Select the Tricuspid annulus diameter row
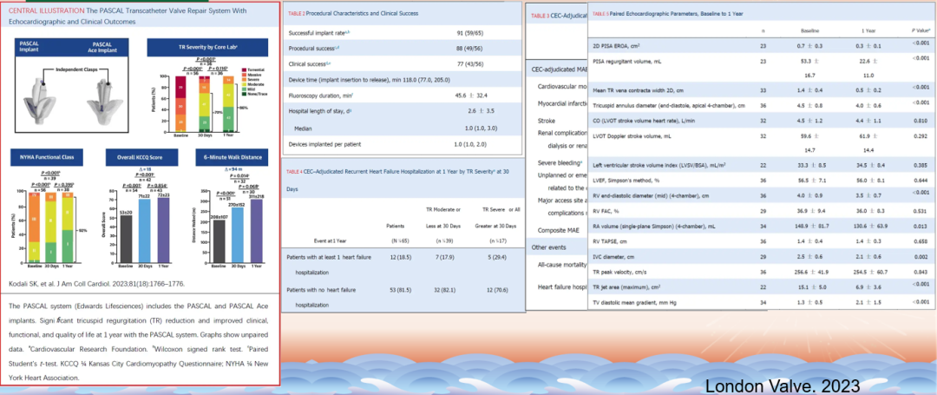This screenshot has width=937, height=395. pyautogui.click(x=760, y=105)
